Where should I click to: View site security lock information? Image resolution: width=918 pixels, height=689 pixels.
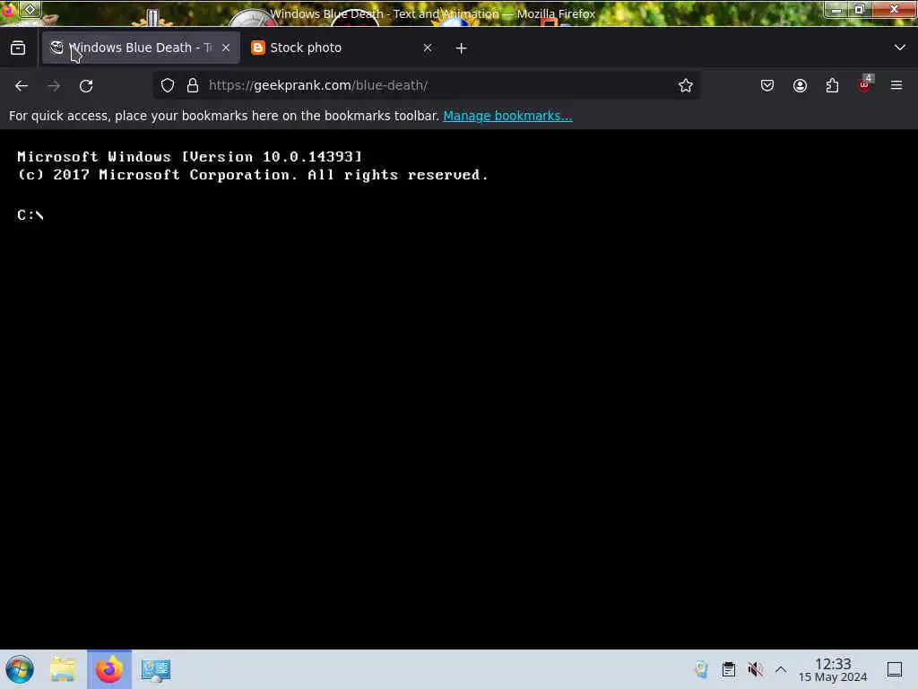[x=193, y=85]
